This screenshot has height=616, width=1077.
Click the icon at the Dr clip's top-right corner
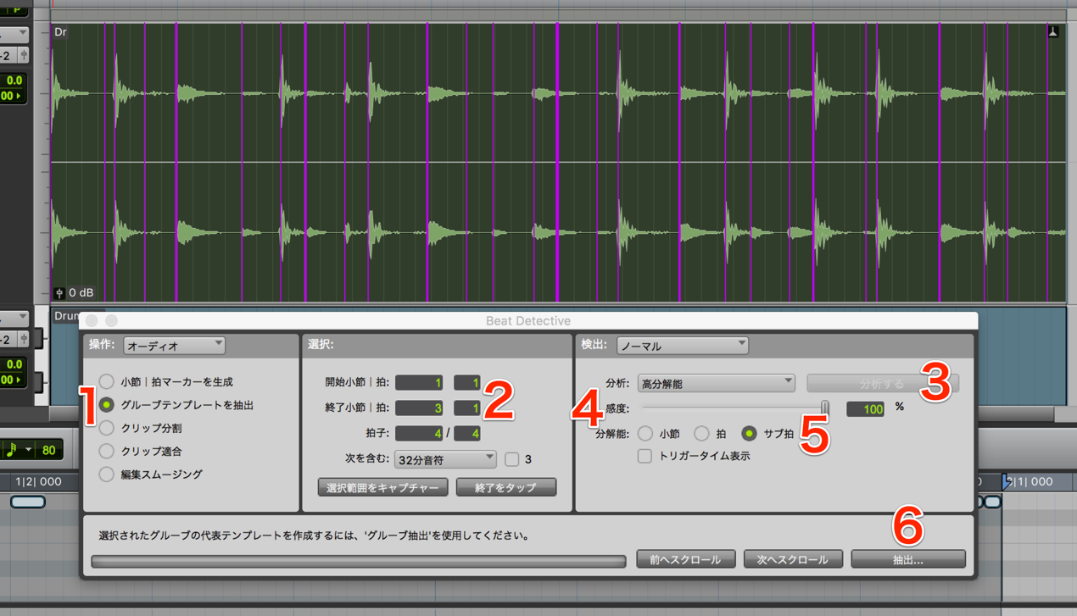(1052, 32)
